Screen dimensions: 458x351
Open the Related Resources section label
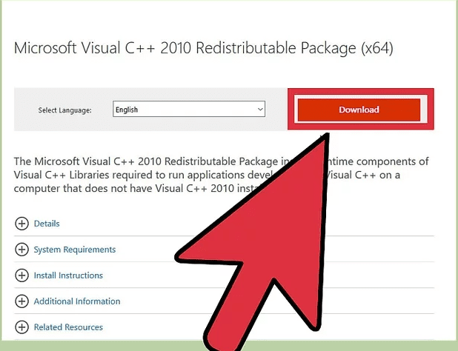(68, 327)
